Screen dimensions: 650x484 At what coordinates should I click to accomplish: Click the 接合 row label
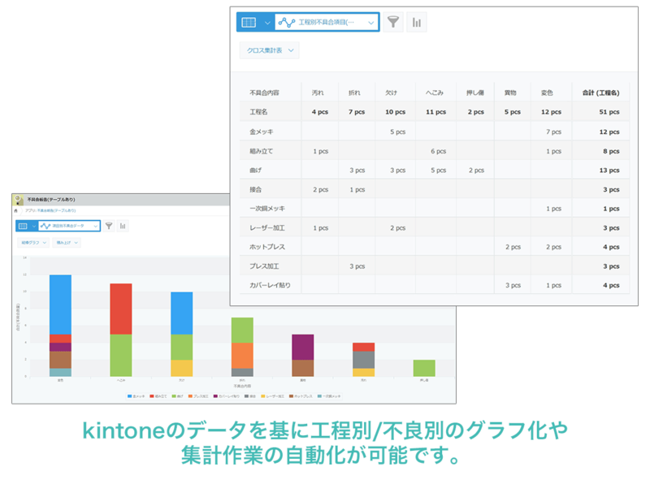[x=255, y=190]
